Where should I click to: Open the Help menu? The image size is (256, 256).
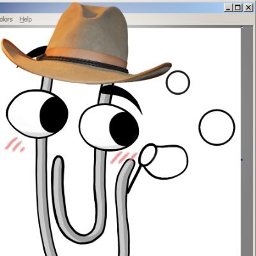tap(26, 19)
